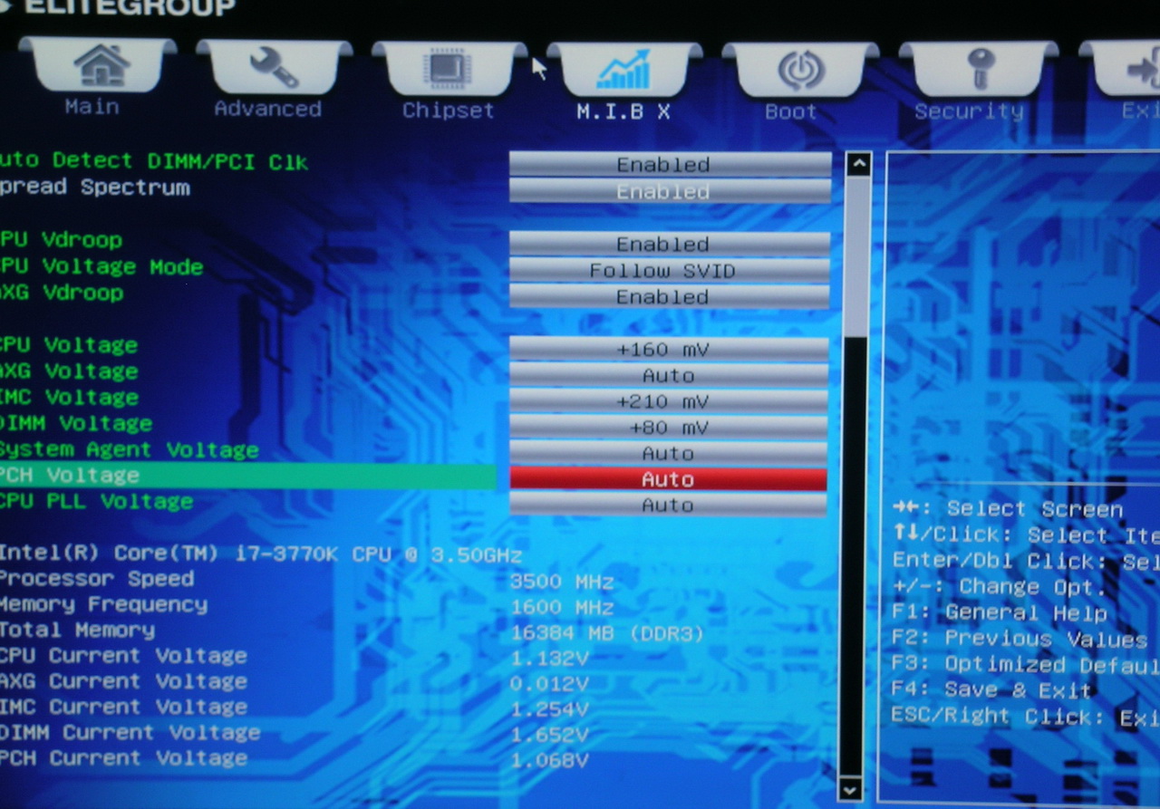The width and height of the screenshot is (1160, 809).
Task: Switch to the M.I.B X tab label
Action: tap(623, 111)
